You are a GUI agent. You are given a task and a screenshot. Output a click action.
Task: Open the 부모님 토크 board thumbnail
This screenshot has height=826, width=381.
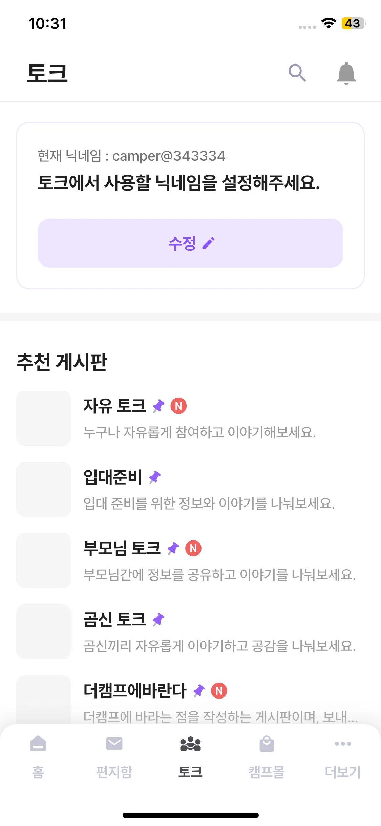pyautogui.click(x=44, y=560)
